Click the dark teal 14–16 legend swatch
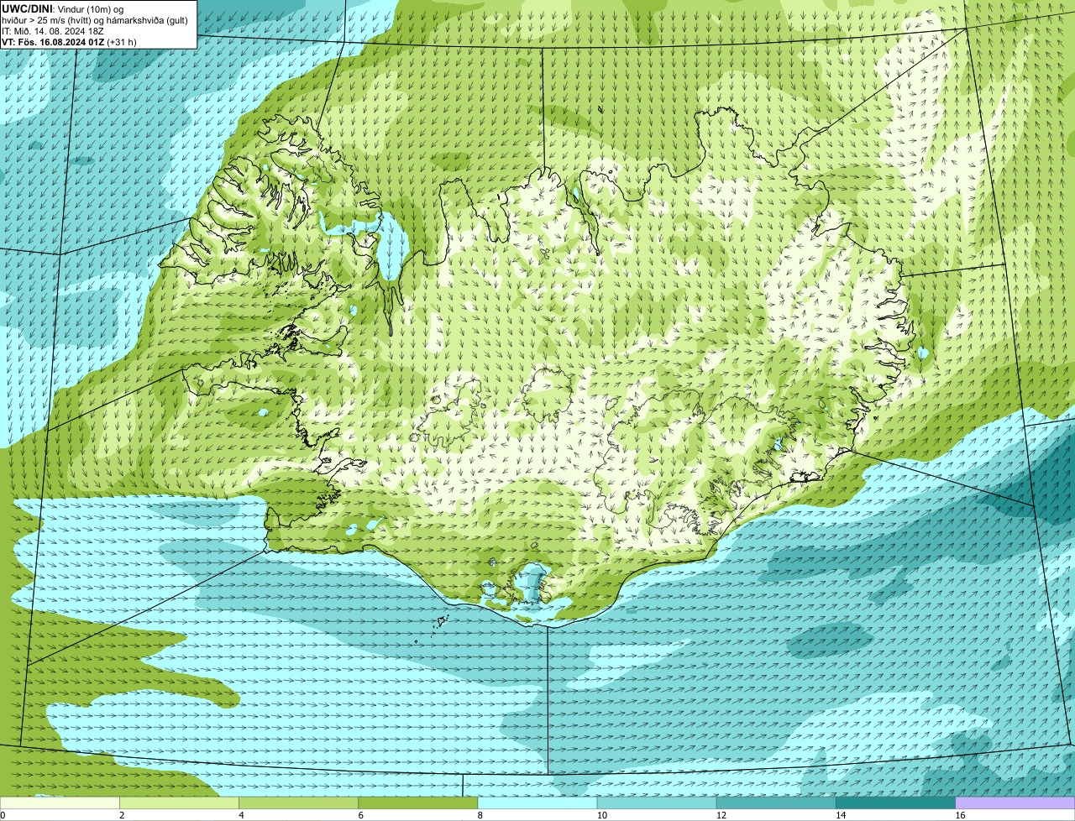The height and width of the screenshot is (821, 1075). pyautogui.click(x=895, y=803)
